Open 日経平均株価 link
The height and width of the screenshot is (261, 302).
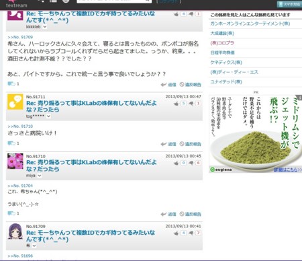[222, 52]
